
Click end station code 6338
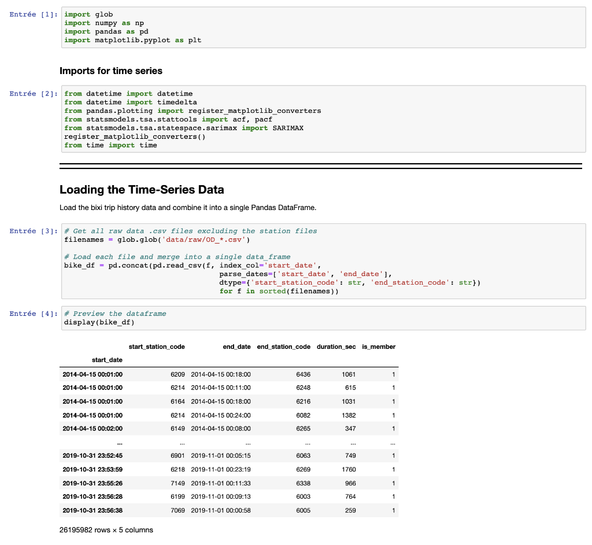click(303, 483)
